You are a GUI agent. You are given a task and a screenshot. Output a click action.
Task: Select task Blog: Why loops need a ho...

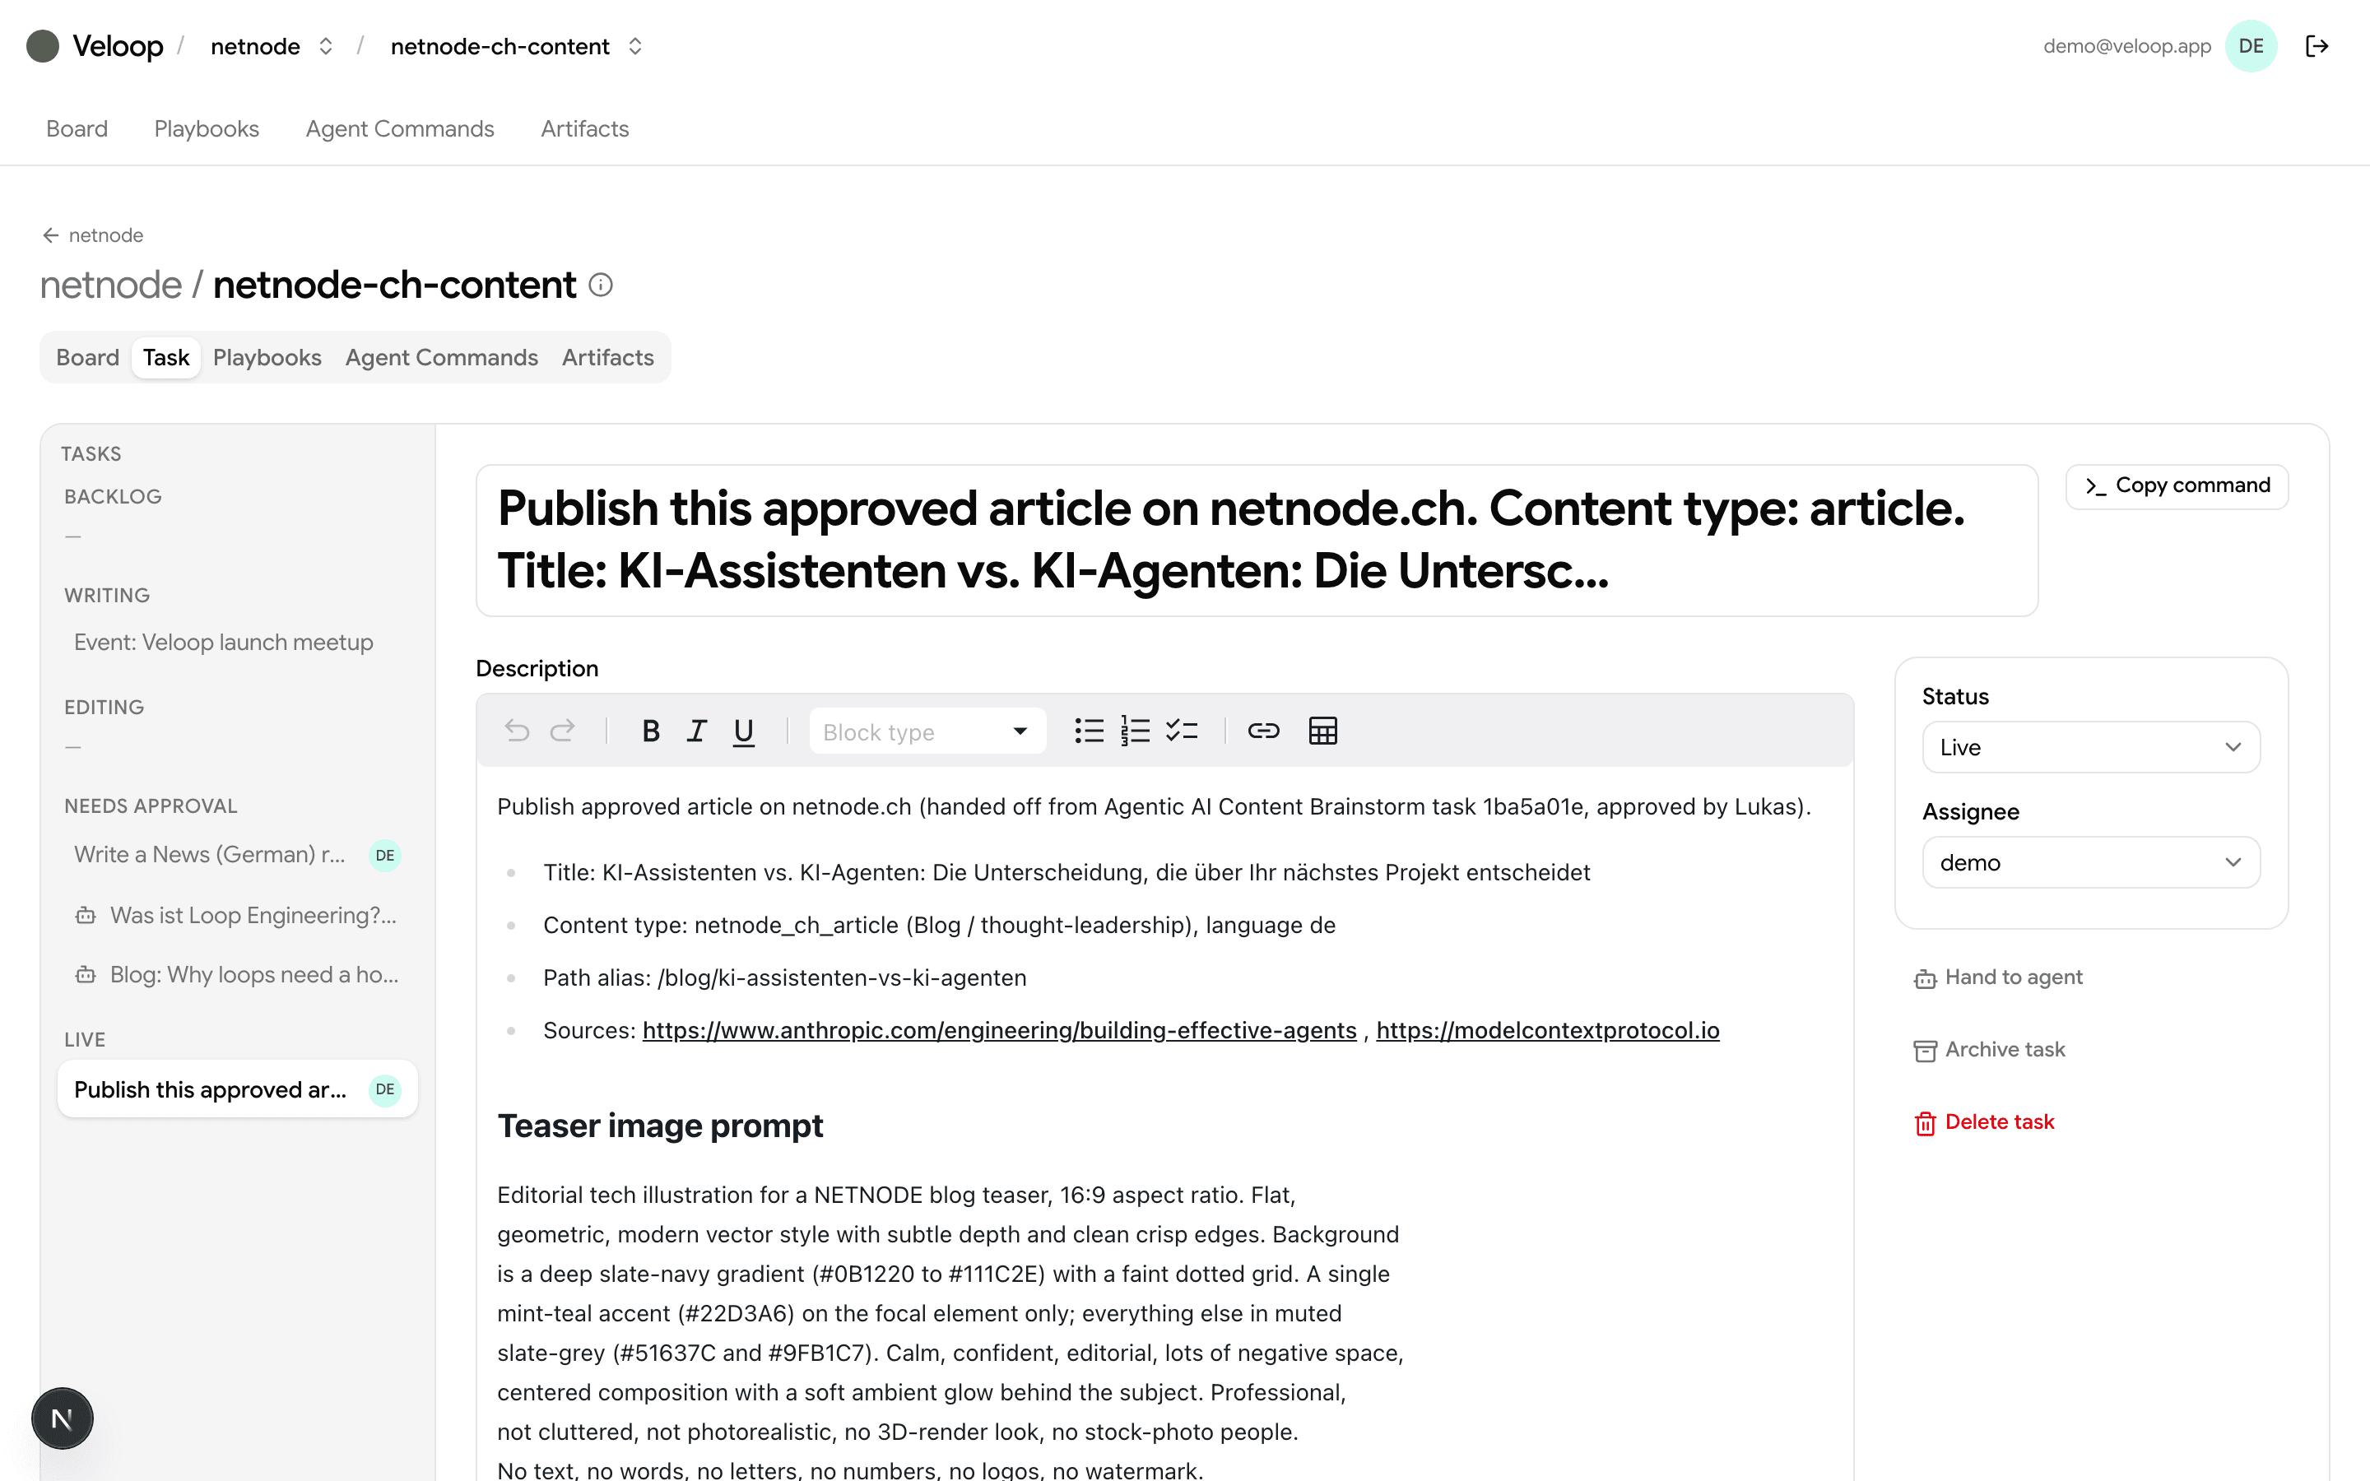[x=238, y=976]
